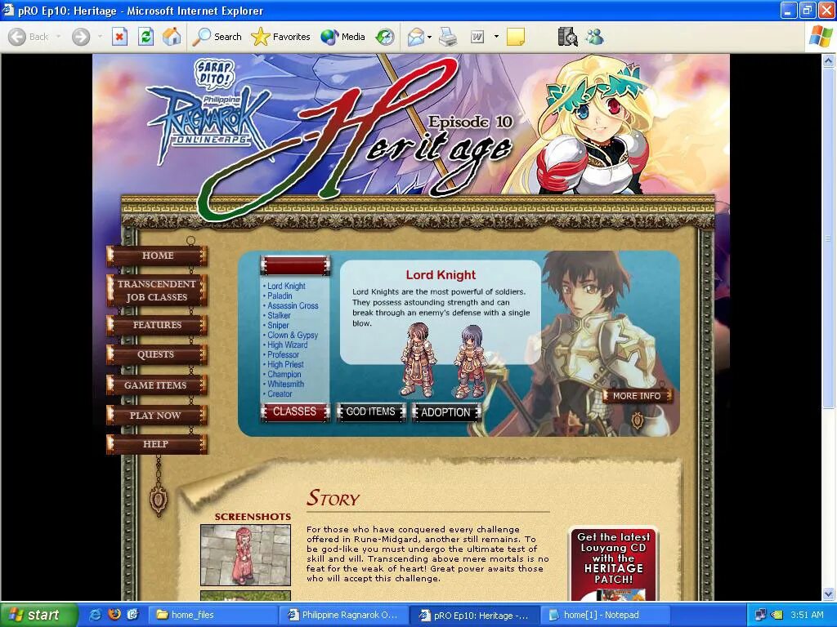Select Stalker in class list

pyautogui.click(x=279, y=316)
